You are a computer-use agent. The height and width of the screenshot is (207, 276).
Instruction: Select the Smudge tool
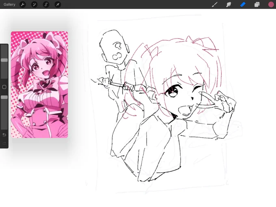229,4
